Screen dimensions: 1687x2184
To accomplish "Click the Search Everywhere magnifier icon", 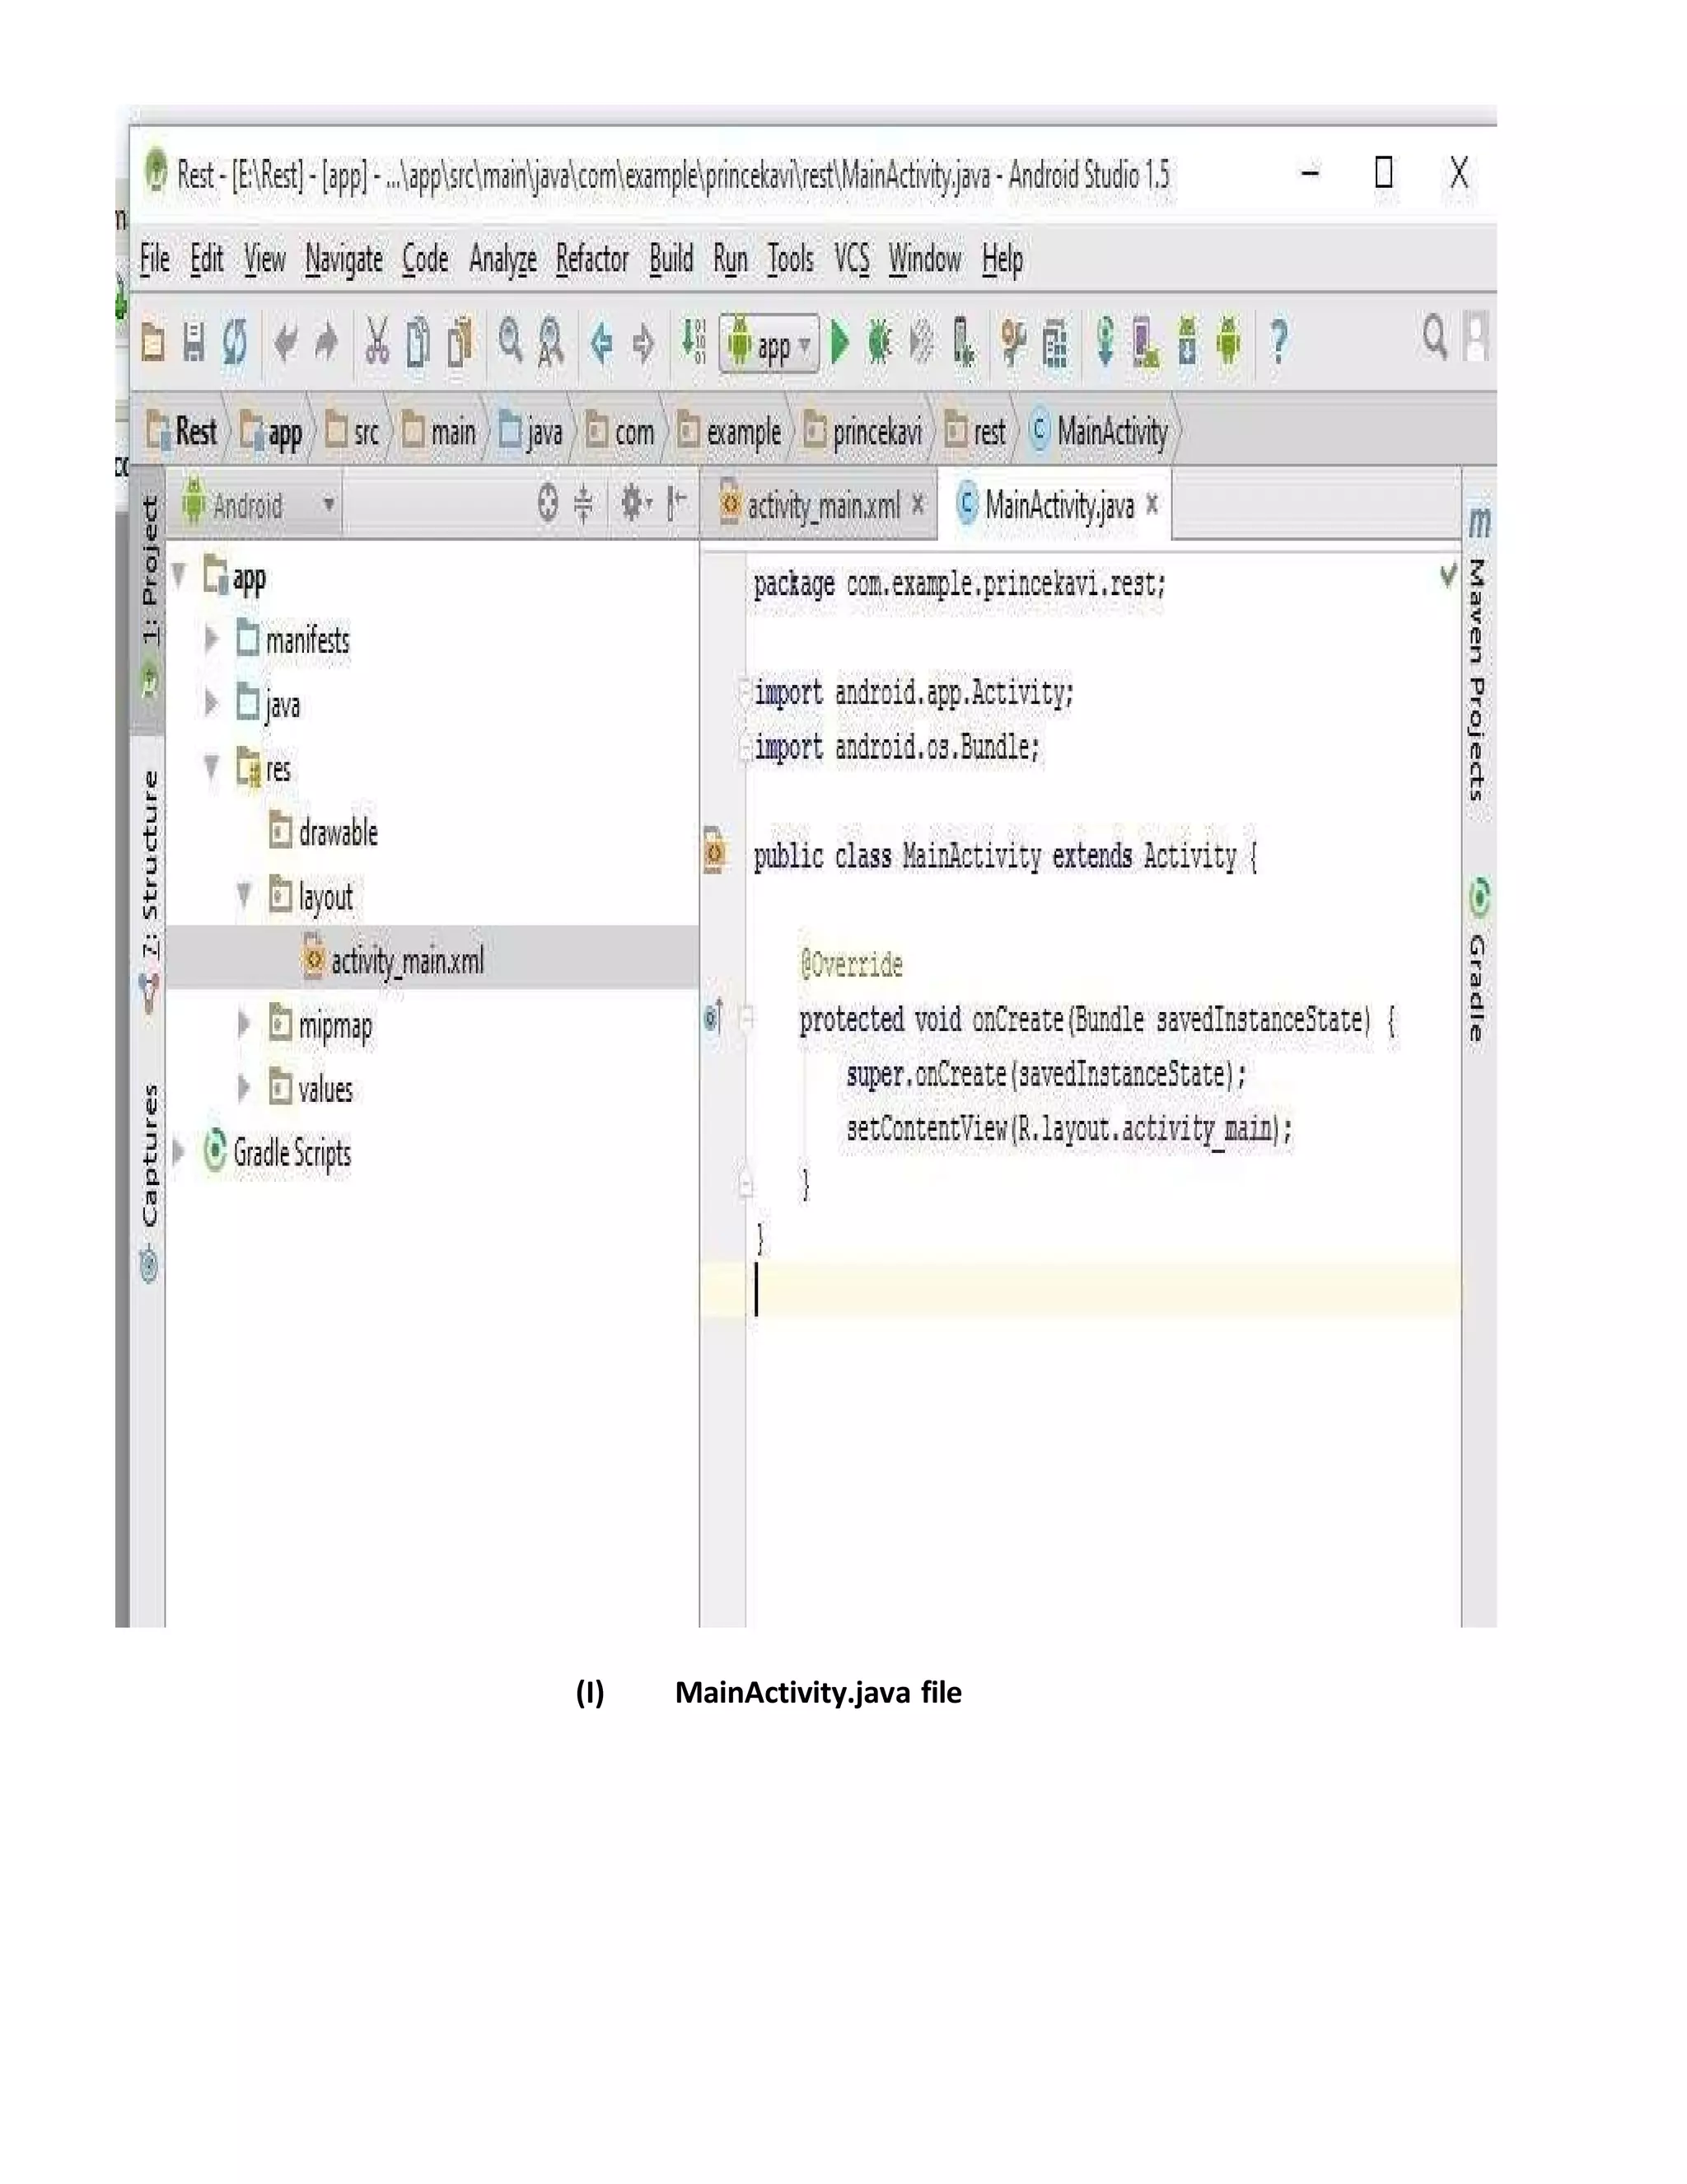I will pyautogui.click(x=1435, y=338).
